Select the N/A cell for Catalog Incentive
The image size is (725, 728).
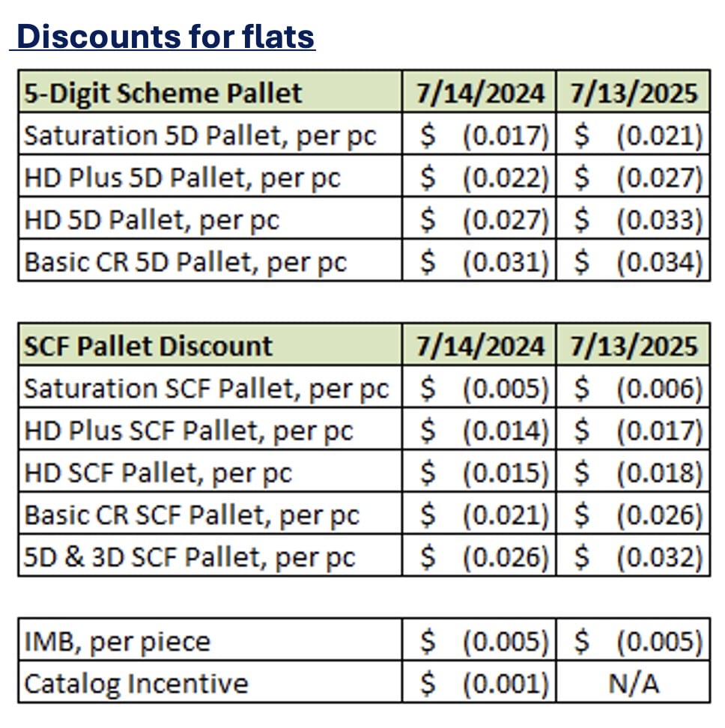click(x=633, y=683)
